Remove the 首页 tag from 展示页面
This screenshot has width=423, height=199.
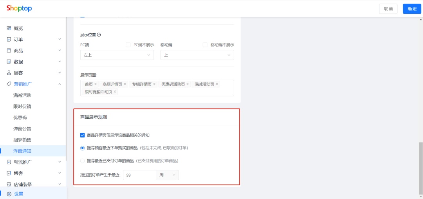click(x=96, y=84)
